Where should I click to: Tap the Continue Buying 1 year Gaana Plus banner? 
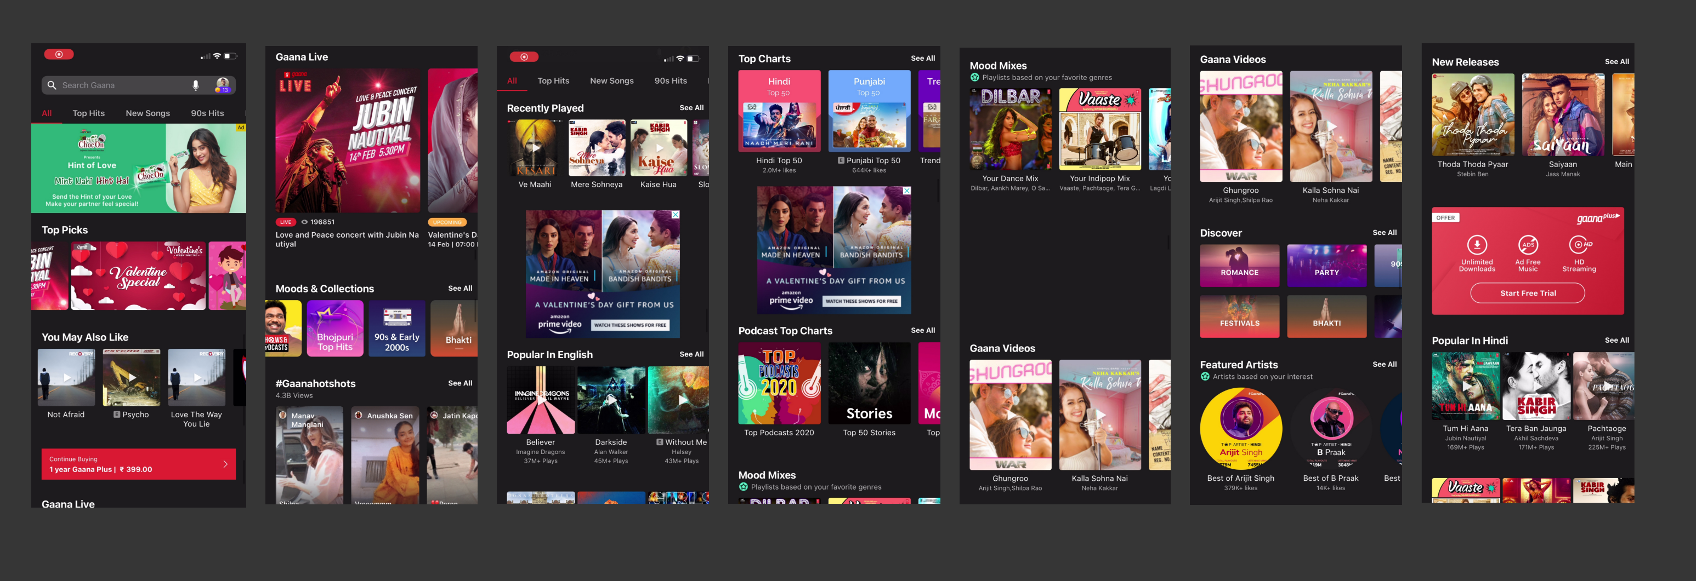pyautogui.click(x=138, y=464)
